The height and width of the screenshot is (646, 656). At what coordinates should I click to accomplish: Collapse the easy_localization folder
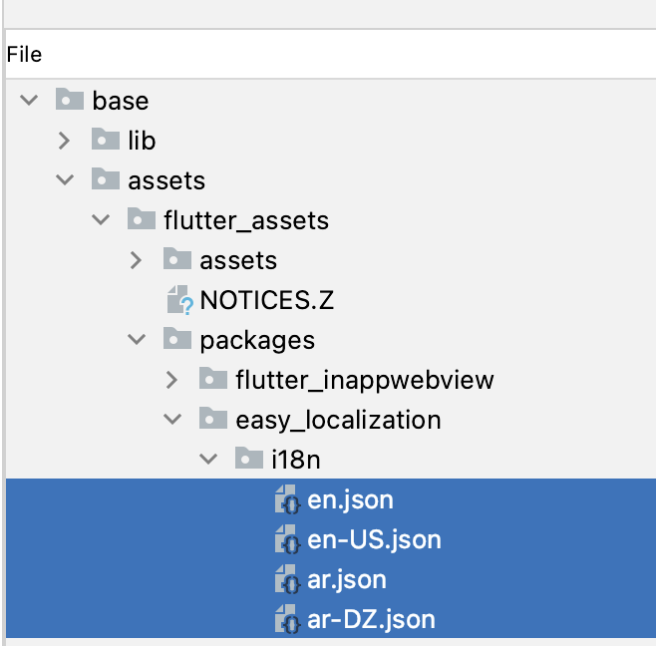[172, 419]
